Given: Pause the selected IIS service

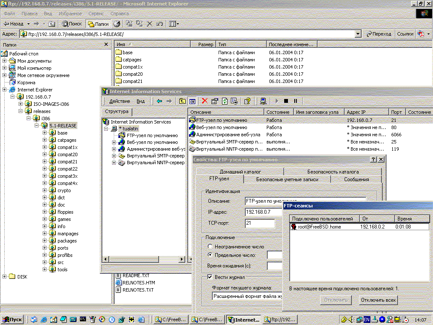Looking at the screenshot, I should [x=296, y=101].
